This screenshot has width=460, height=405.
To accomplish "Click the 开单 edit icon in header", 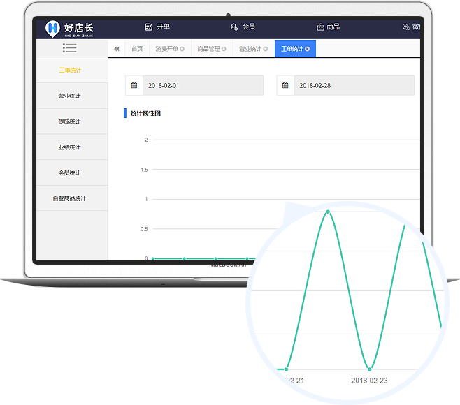I will point(148,27).
